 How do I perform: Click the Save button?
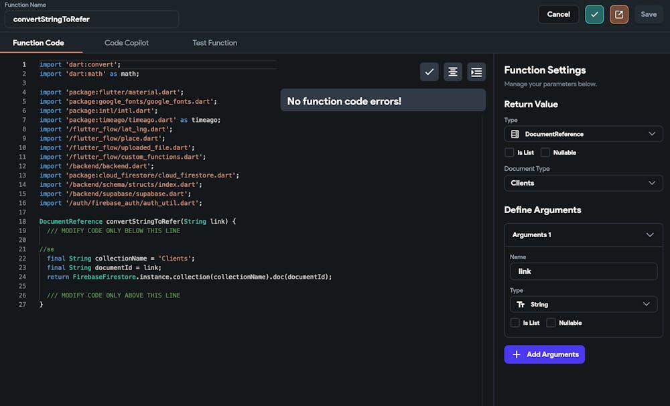coord(649,14)
